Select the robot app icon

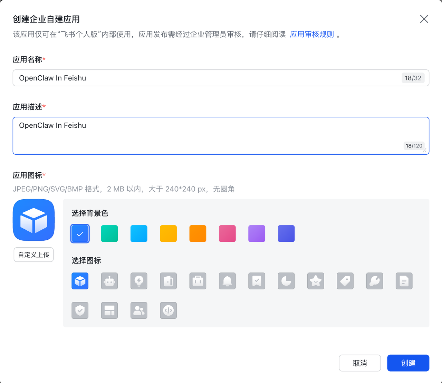(x=109, y=281)
